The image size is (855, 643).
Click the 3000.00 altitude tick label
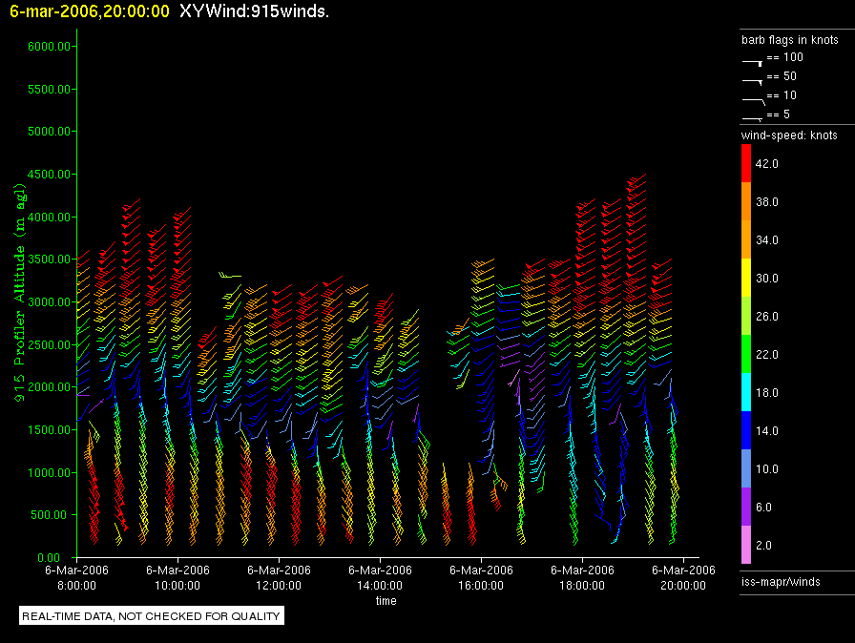click(49, 301)
